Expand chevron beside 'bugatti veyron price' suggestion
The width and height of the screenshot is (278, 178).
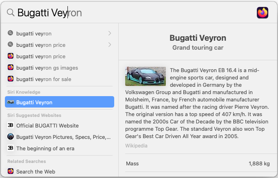(x=110, y=44)
